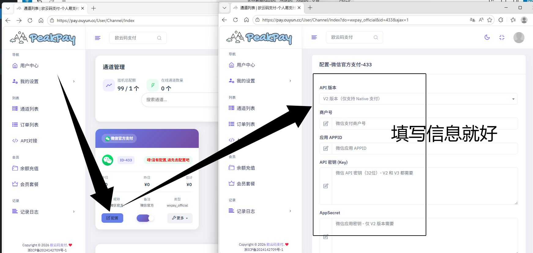Click the green WeChat channel icon
Viewport: 533px width, 253px height.
click(x=108, y=160)
